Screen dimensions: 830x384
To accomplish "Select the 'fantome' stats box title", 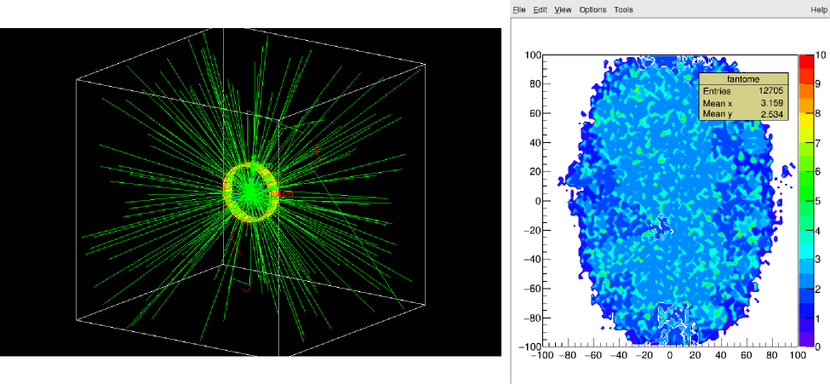I will coord(744,78).
